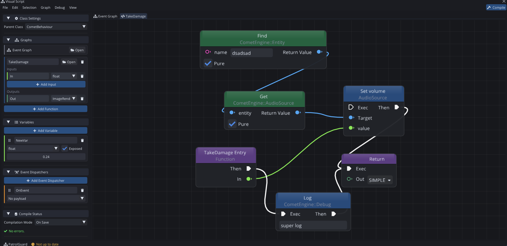Click Add Input button
The height and width of the screenshot is (246, 507).
pos(46,84)
